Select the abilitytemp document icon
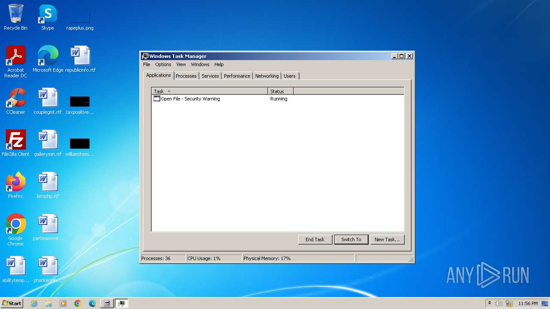This screenshot has width=550, height=309. point(15,270)
